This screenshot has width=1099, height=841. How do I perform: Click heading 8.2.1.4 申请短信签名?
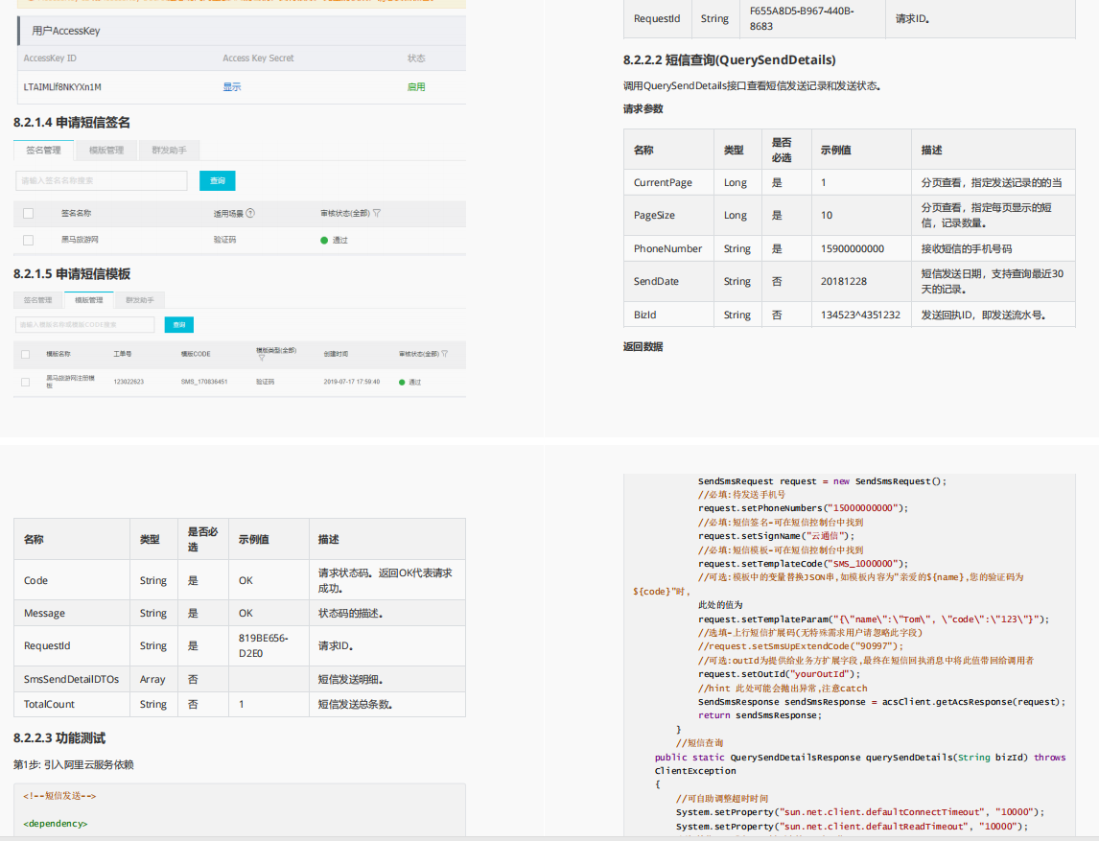click(72, 123)
